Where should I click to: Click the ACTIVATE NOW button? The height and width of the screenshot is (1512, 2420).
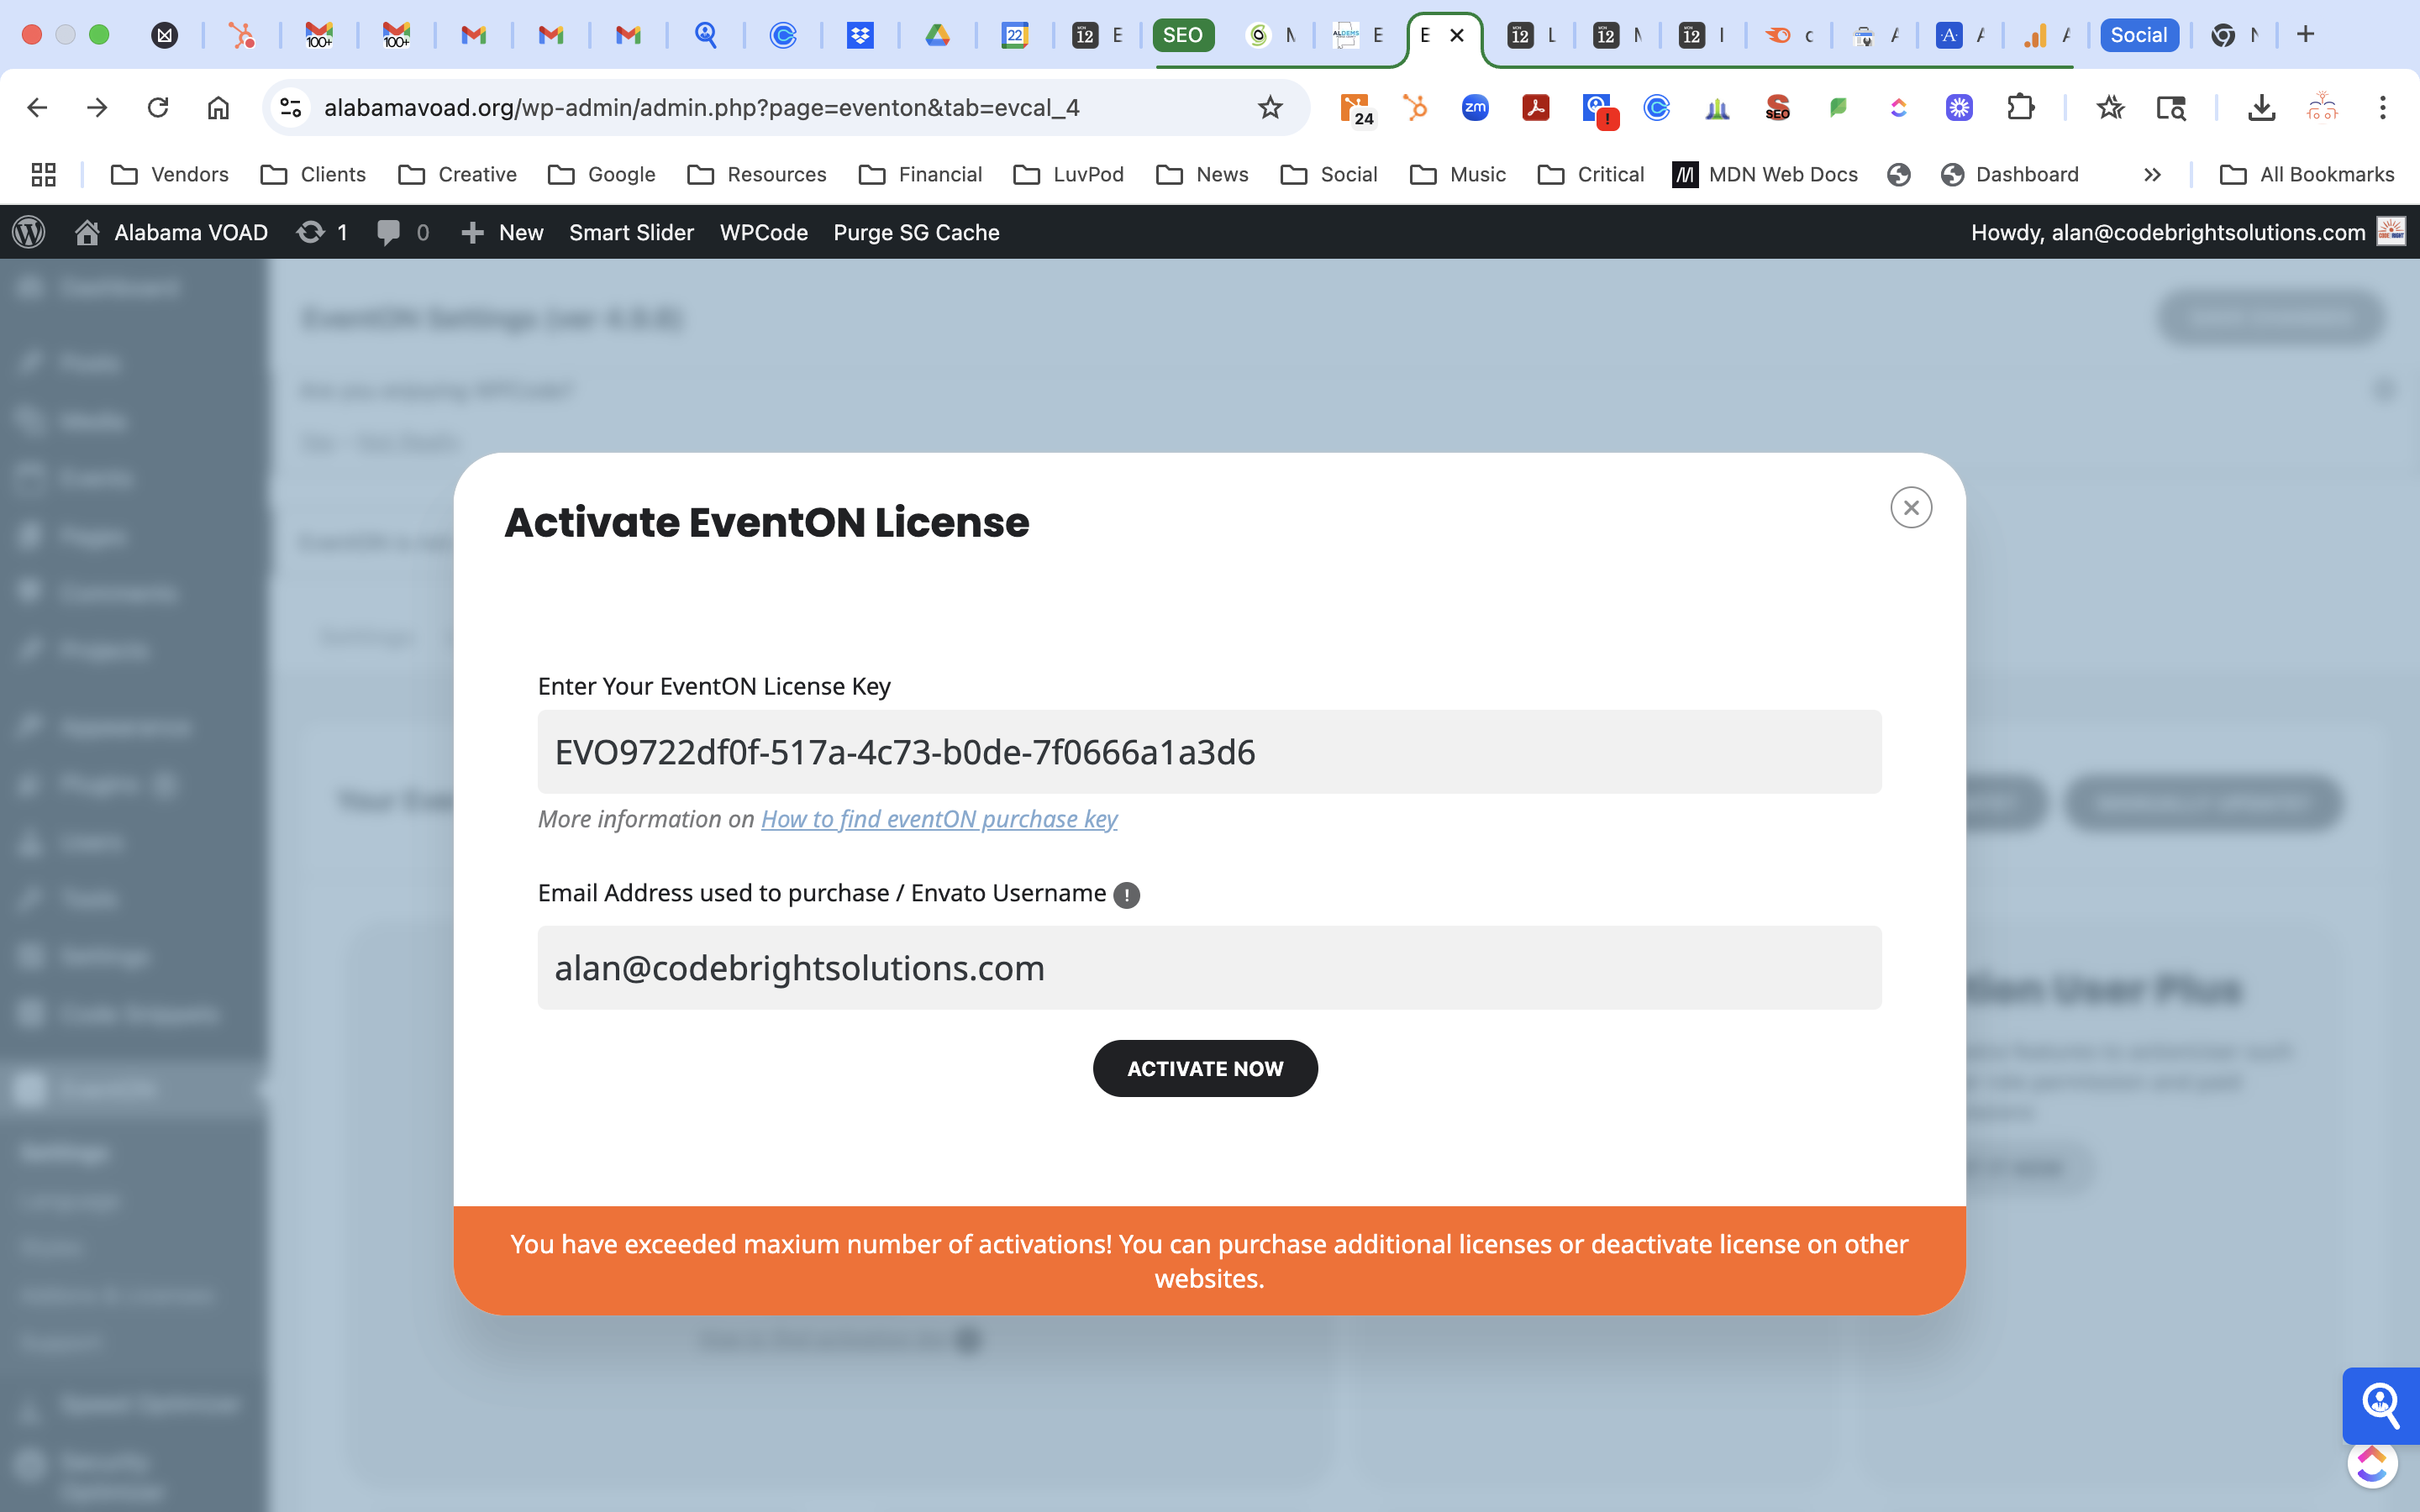tap(1205, 1068)
